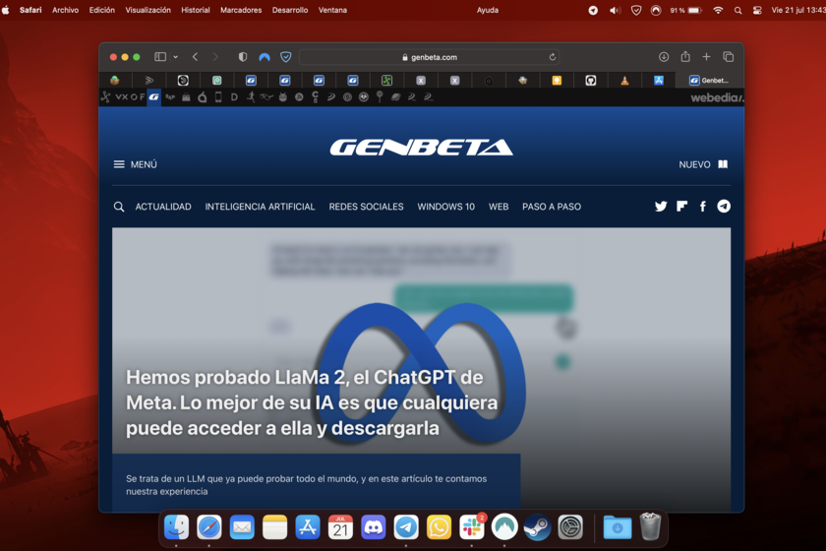Click the blue arc extension icon
This screenshot has width=826, height=551.
[x=265, y=57]
